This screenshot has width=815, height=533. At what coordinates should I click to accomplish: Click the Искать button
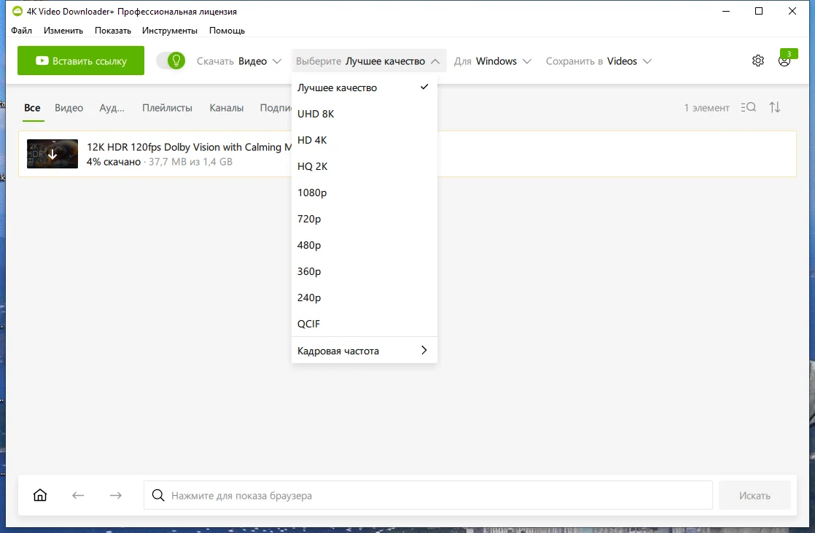tap(754, 496)
